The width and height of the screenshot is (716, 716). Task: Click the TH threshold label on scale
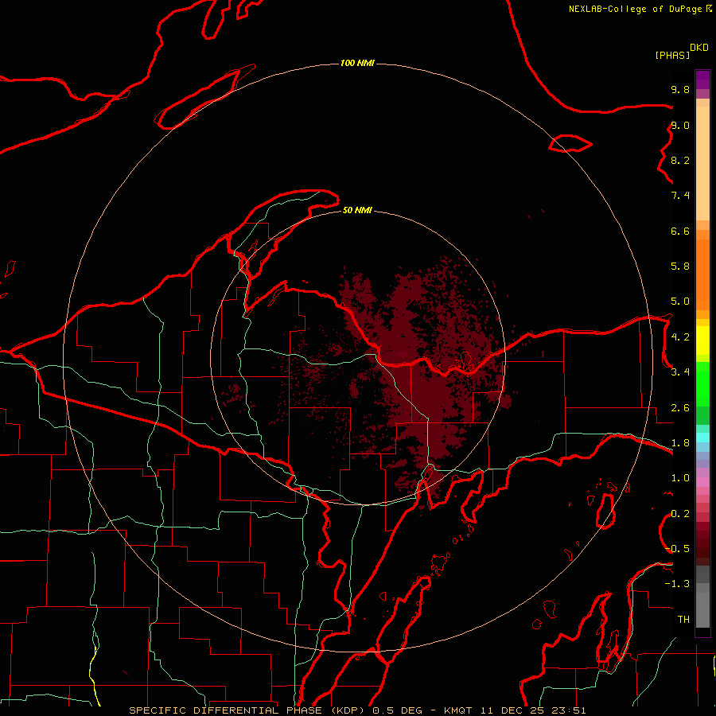coord(683,620)
